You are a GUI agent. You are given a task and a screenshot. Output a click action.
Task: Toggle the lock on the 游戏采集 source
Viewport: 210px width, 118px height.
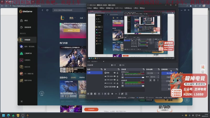pos(117,83)
